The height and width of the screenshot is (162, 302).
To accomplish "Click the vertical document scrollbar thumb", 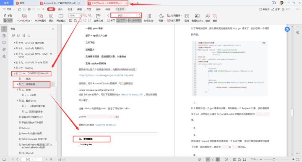I will coord(292,113).
